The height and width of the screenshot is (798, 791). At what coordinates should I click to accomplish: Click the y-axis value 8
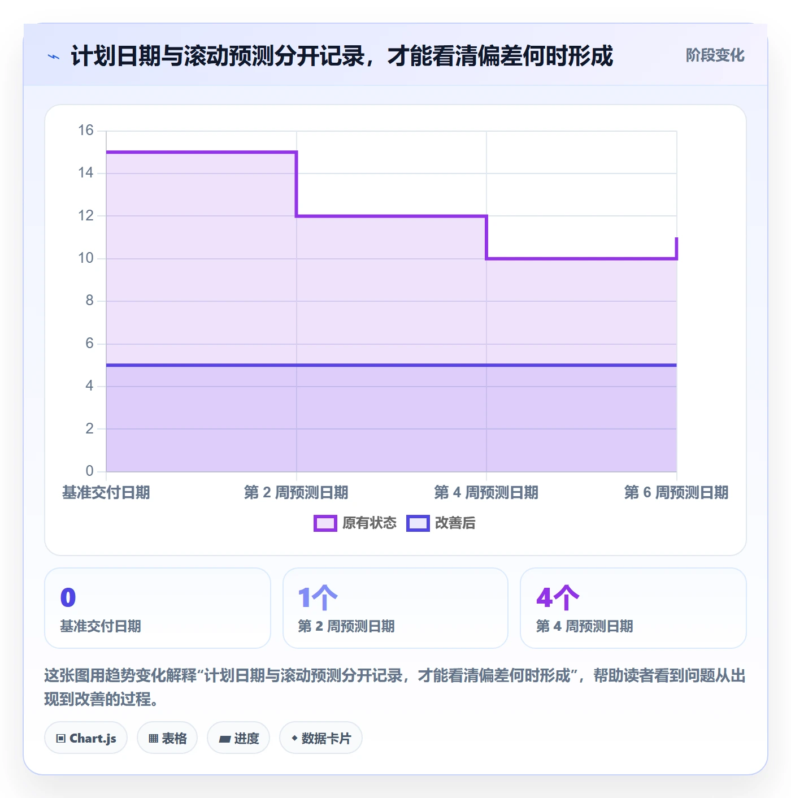tap(89, 301)
